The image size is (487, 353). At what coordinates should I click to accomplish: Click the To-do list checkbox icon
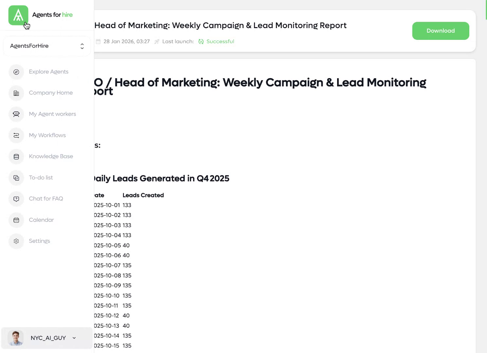[16, 178]
